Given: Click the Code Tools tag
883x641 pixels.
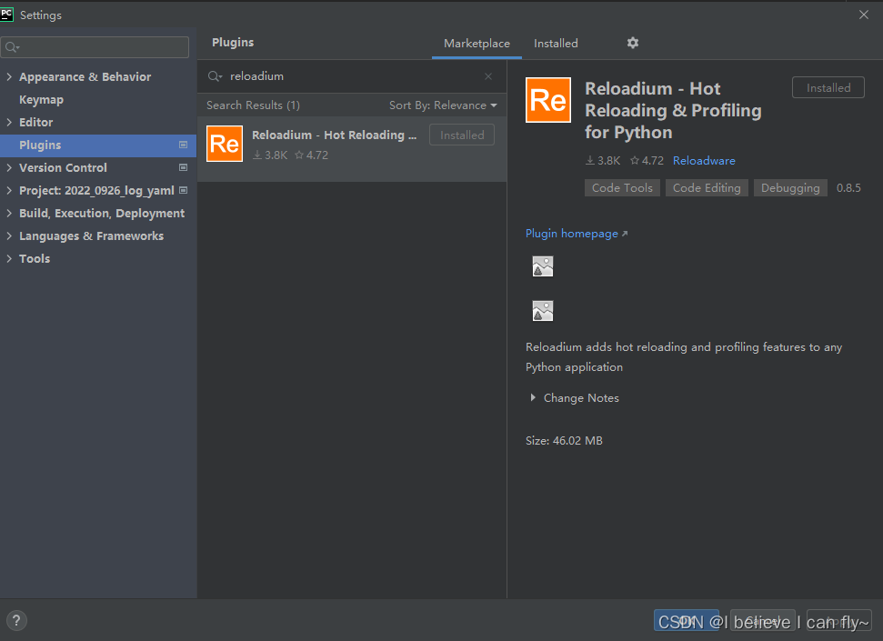Looking at the screenshot, I should coord(622,188).
